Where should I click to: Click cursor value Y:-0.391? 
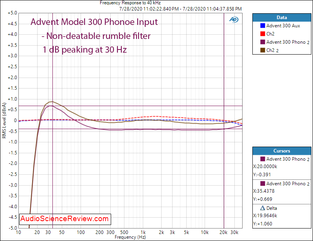tap(262, 175)
